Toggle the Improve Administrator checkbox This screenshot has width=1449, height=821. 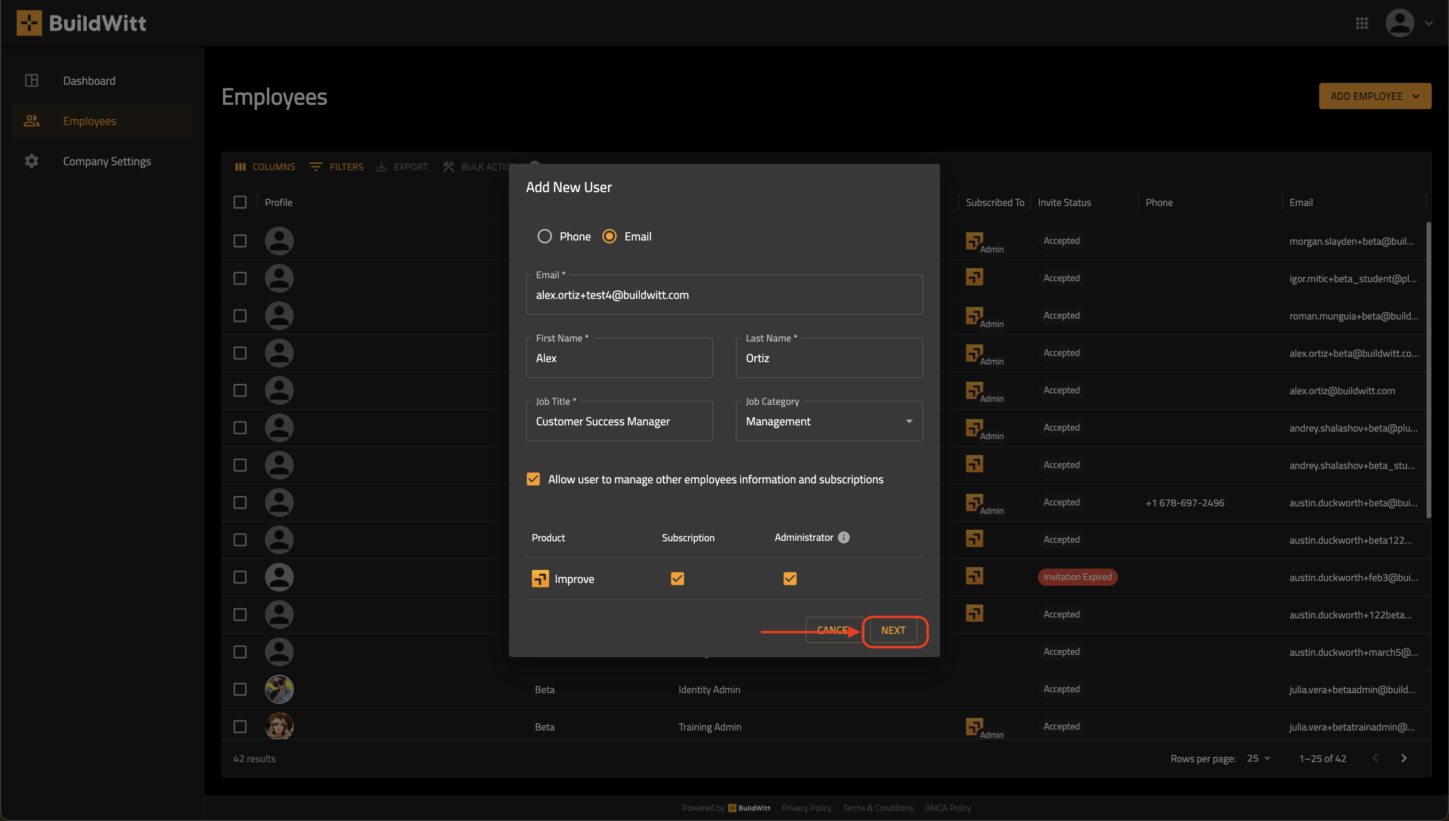(790, 579)
